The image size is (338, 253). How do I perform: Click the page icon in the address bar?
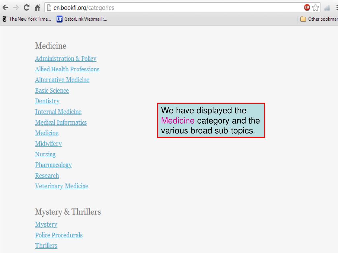click(x=49, y=8)
